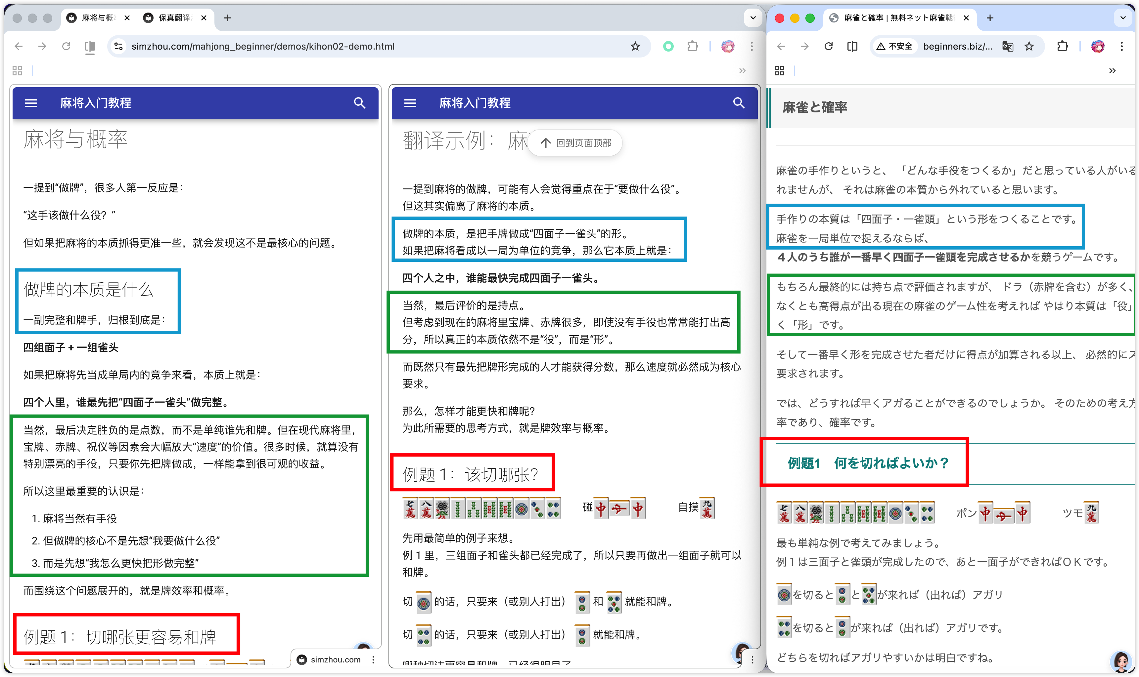1139x677 pixels.
Task: Bookmark simzhou page with star icon
Action: pyautogui.click(x=635, y=46)
